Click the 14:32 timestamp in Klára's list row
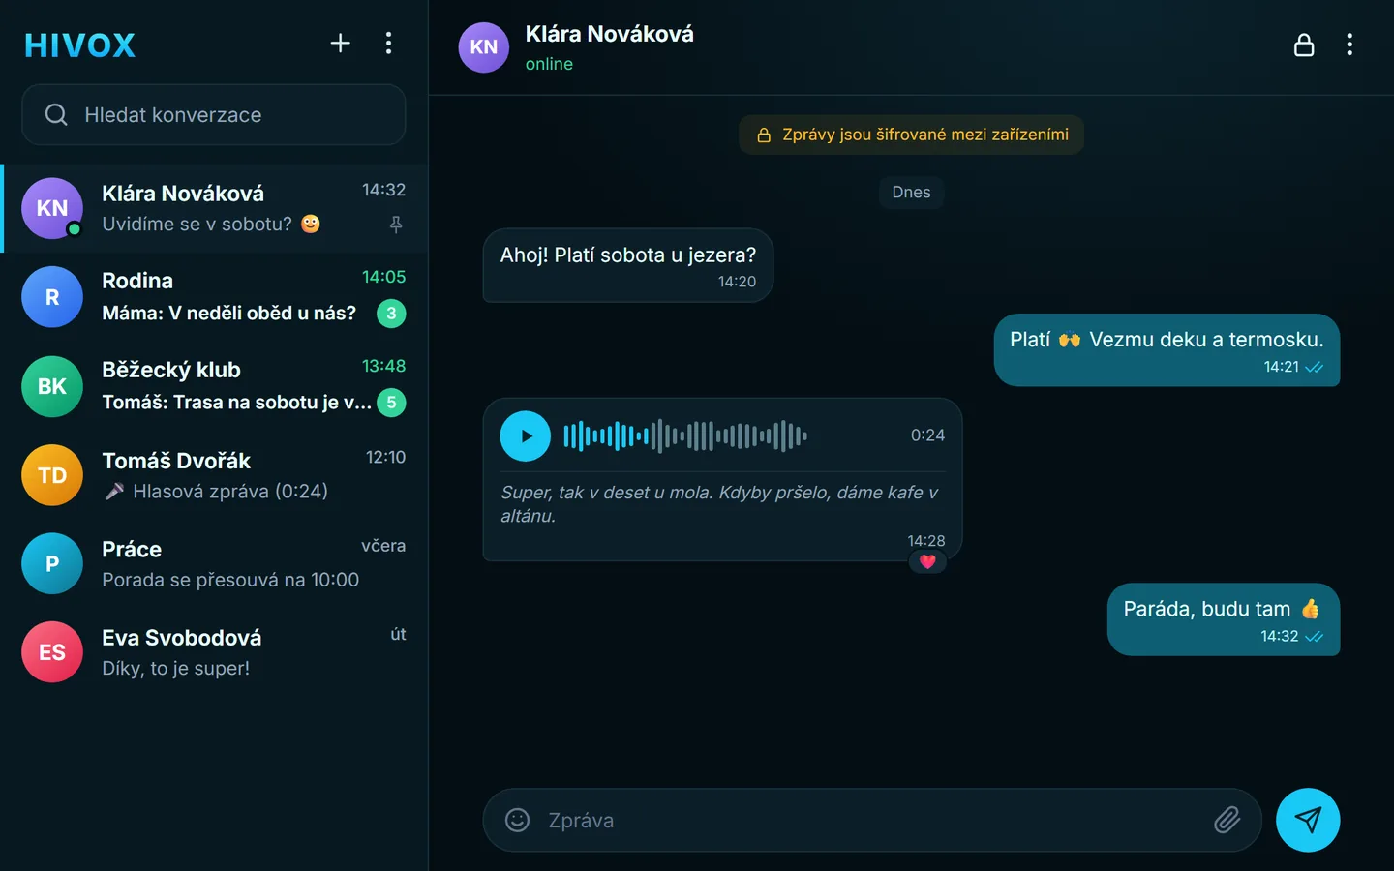This screenshot has width=1394, height=871. [383, 190]
